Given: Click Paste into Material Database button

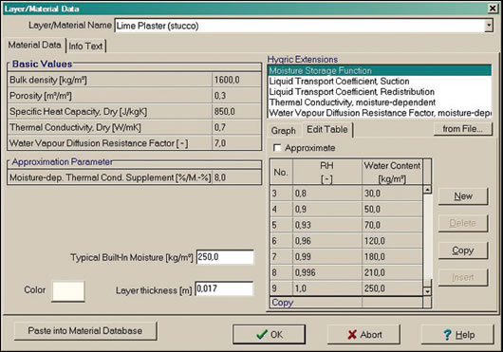Looking at the screenshot, I should tap(85, 331).
